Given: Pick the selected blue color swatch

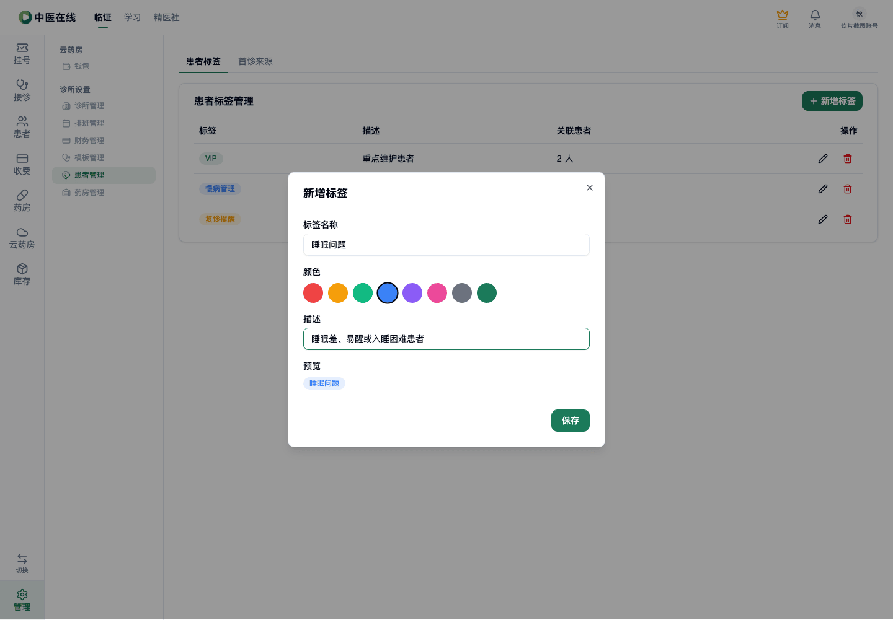Looking at the screenshot, I should pos(388,293).
